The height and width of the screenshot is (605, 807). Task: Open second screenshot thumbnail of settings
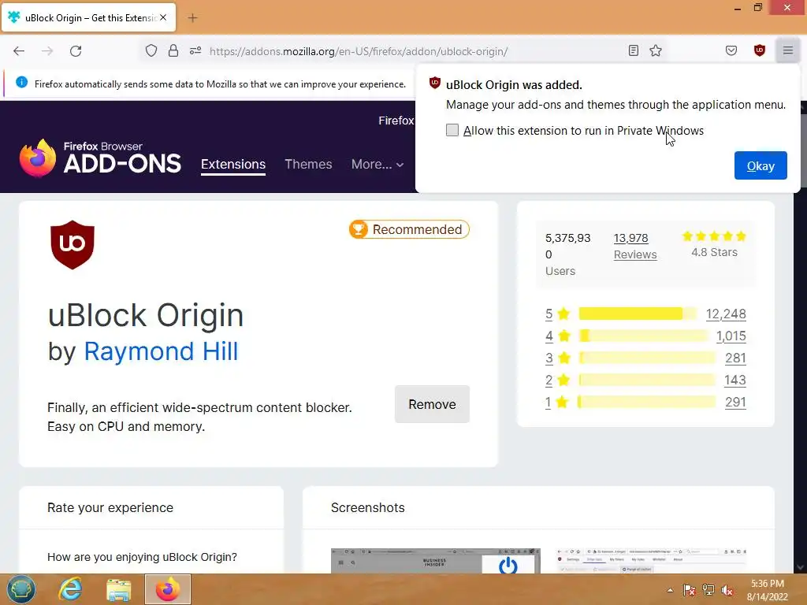point(652,561)
